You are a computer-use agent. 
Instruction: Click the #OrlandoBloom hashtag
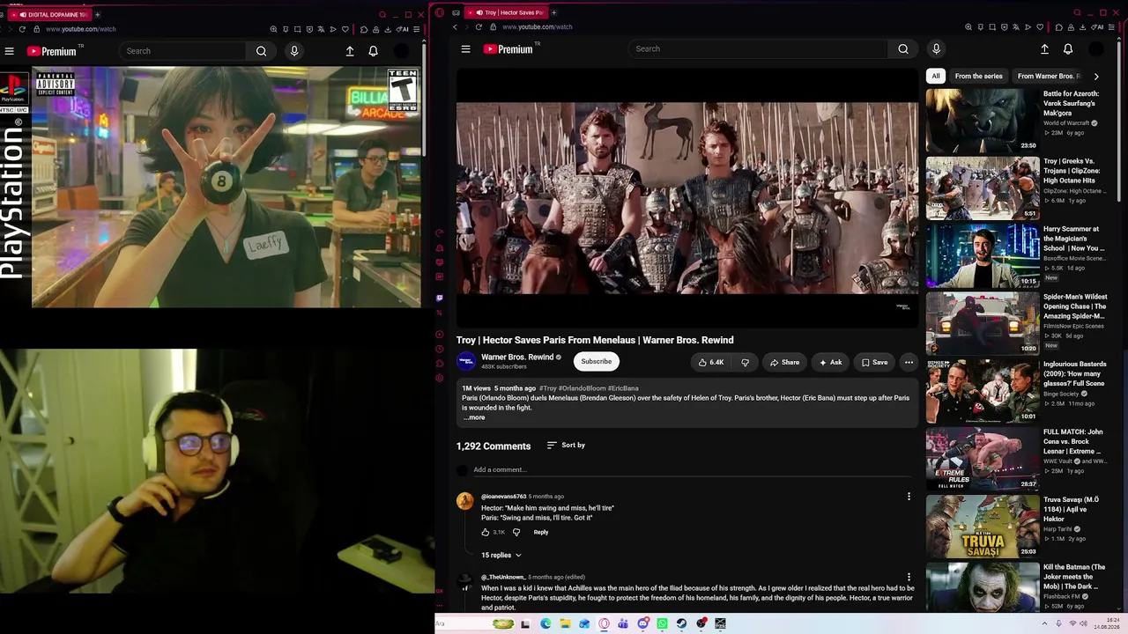(x=582, y=388)
